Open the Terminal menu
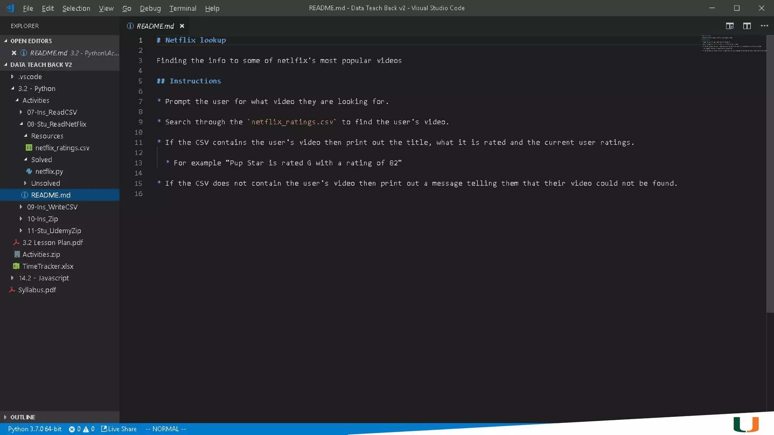The image size is (774, 435). (x=183, y=8)
